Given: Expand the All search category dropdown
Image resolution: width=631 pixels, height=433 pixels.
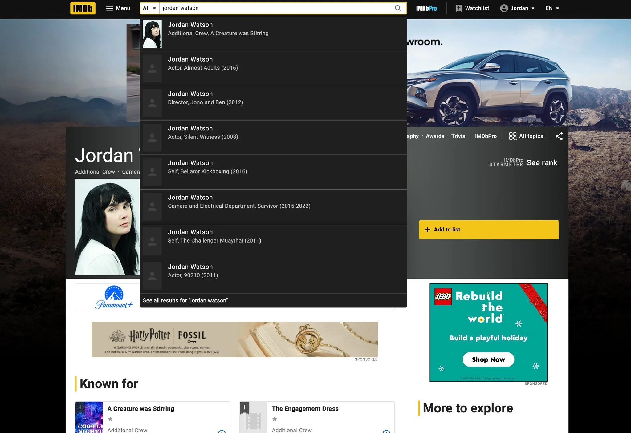Looking at the screenshot, I should [x=149, y=8].
